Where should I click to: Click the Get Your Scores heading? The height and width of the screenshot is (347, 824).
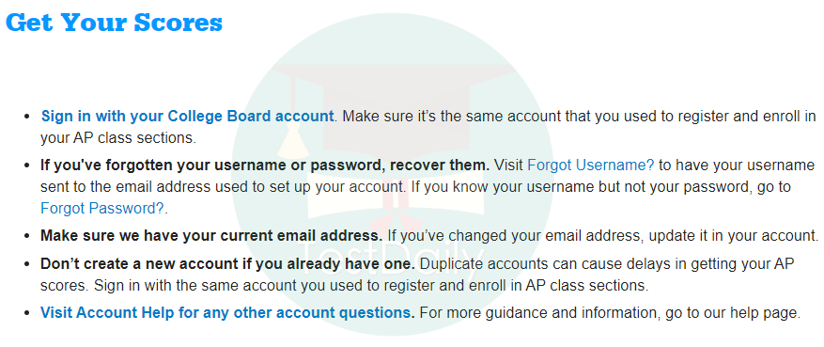coord(114,22)
